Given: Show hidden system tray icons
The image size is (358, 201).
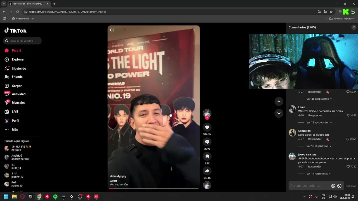Looking at the screenshot, I should click(304, 197).
